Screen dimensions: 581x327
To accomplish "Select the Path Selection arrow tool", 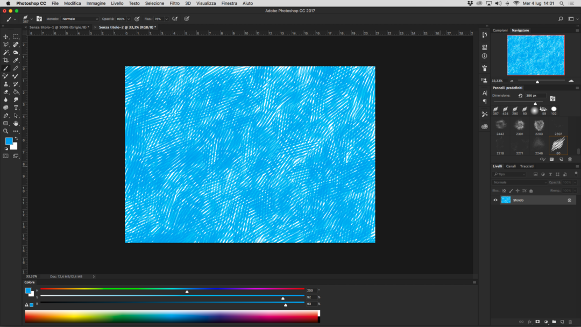I will click(16, 116).
